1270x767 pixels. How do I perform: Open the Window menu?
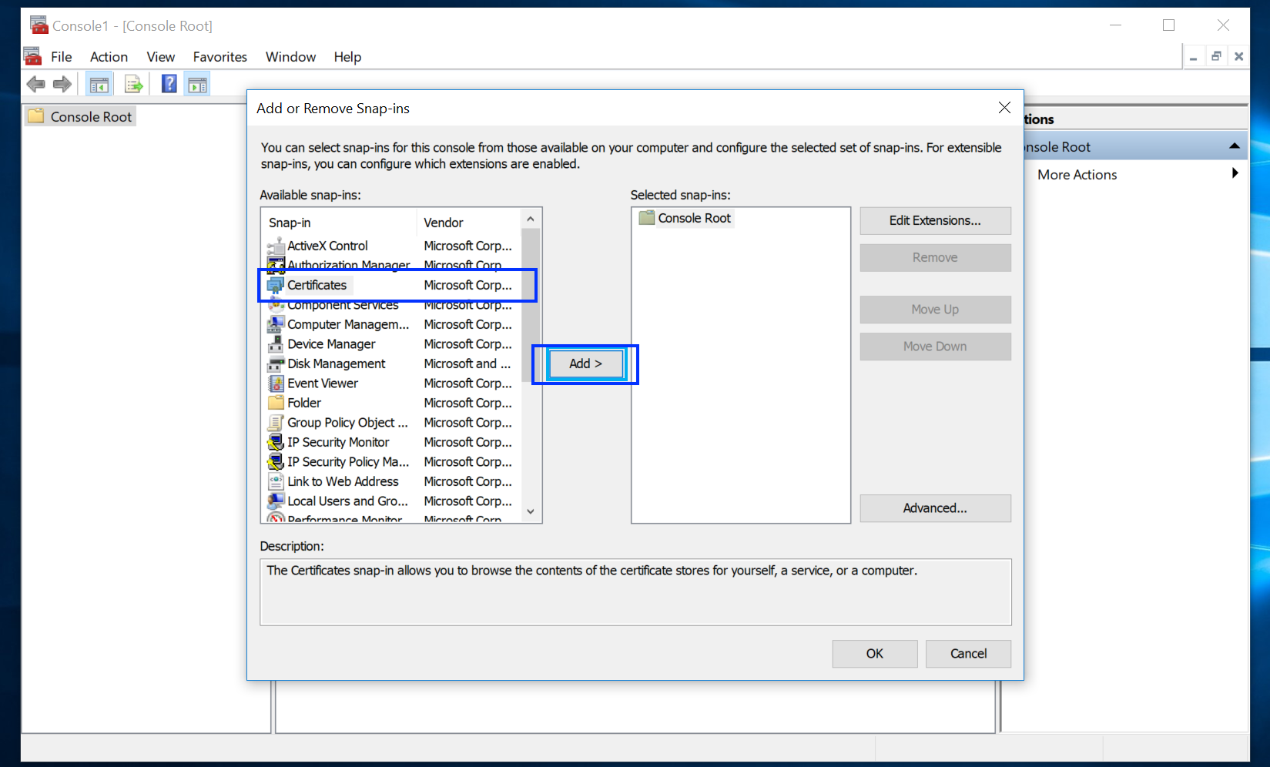pyautogui.click(x=290, y=56)
